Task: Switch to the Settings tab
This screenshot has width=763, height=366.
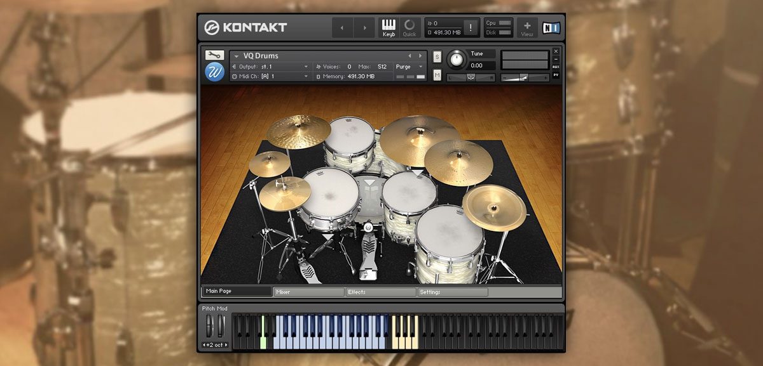Action: pyautogui.click(x=453, y=292)
